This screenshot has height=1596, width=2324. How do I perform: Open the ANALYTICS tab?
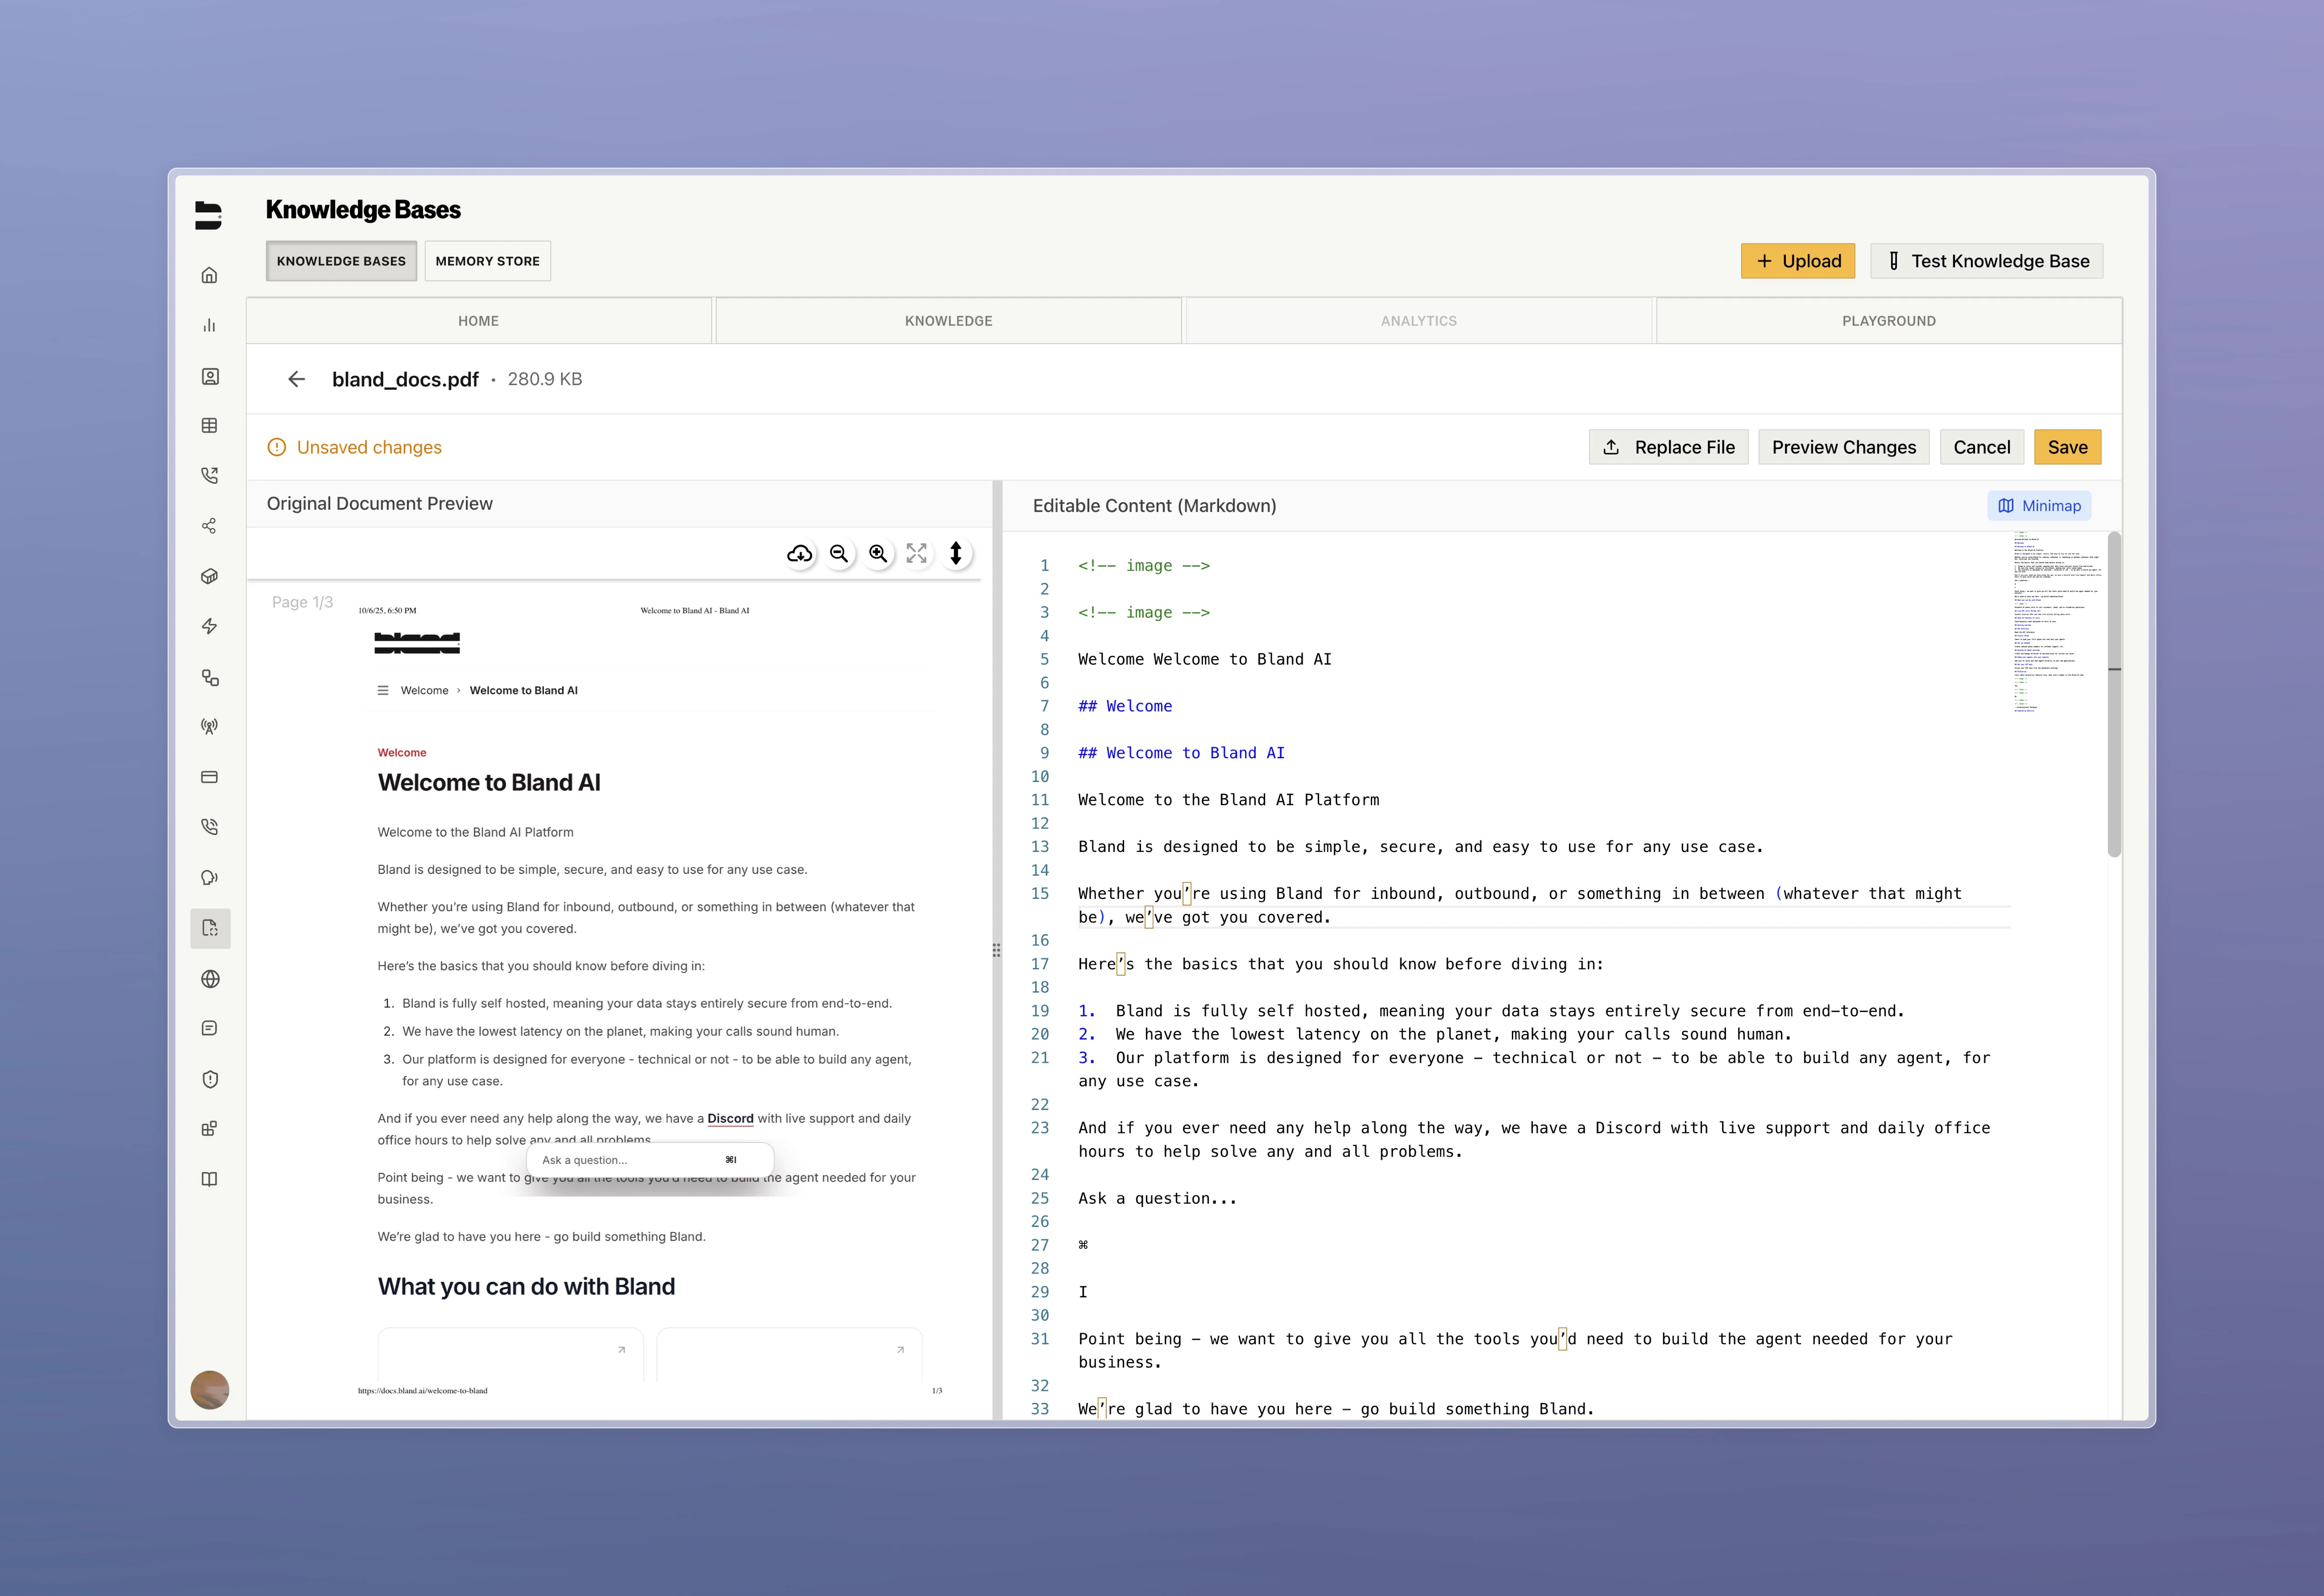click(x=1419, y=321)
